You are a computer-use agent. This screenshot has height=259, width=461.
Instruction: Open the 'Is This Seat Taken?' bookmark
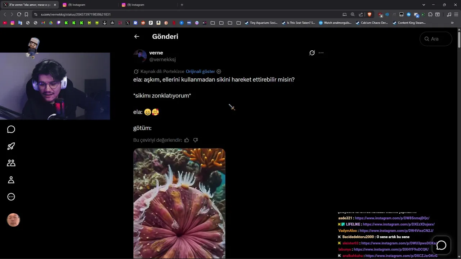tap(298, 23)
